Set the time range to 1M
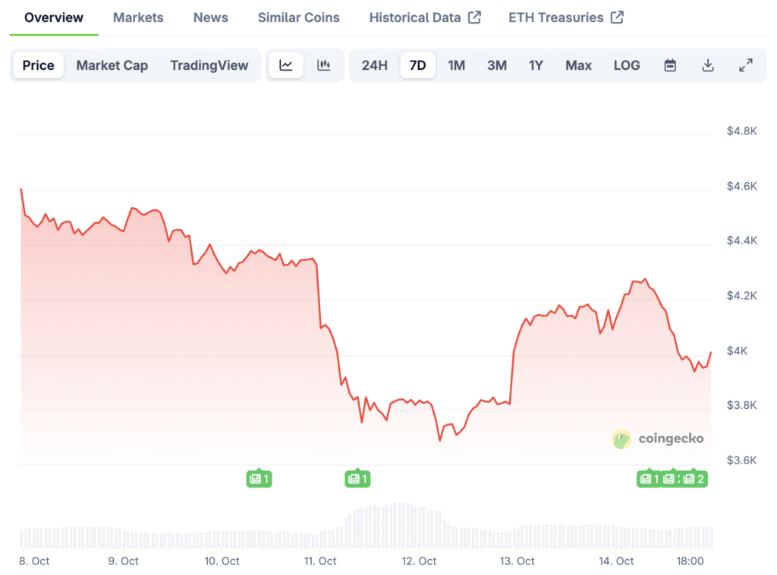 (x=456, y=65)
